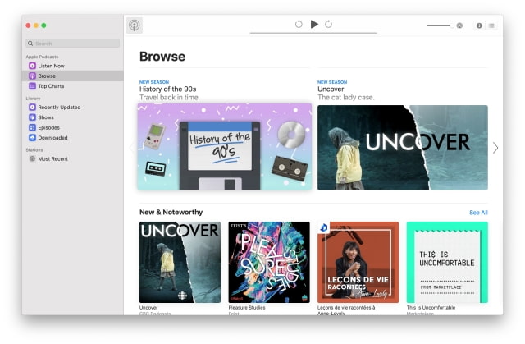Click the 'Travel back in time.' subtitle
The width and height of the screenshot is (525, 344).
tap(170, 98)
